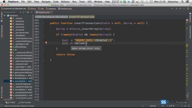Open the Remote Host side tab
Viewport: 192px width, 108px height.
tap(190, 32)
